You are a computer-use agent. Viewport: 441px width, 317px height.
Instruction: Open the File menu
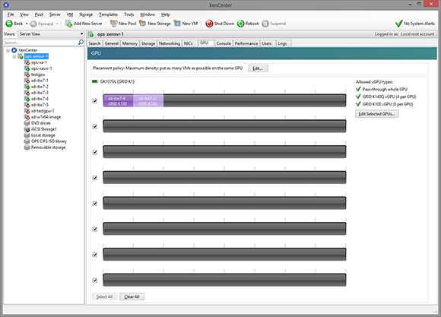(x=11, y=14)
